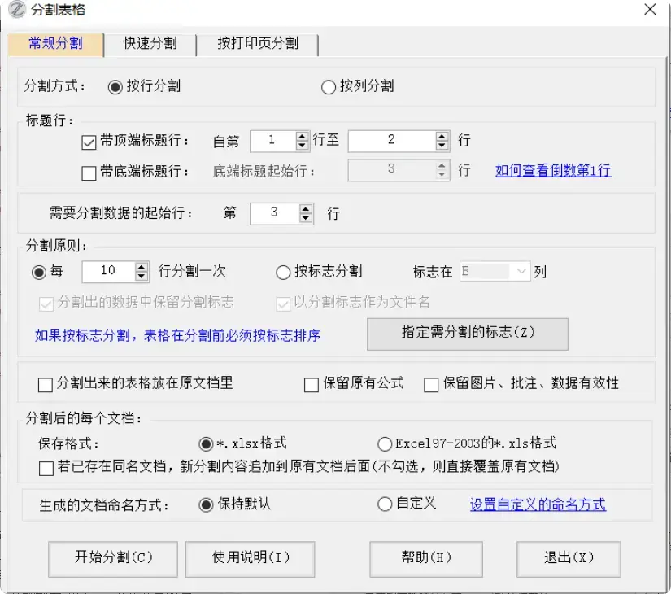The height and width of the screenshot is (594, 671).
Task: Click the 指定需分割的标志(Z) button
Action: (467, 334)
